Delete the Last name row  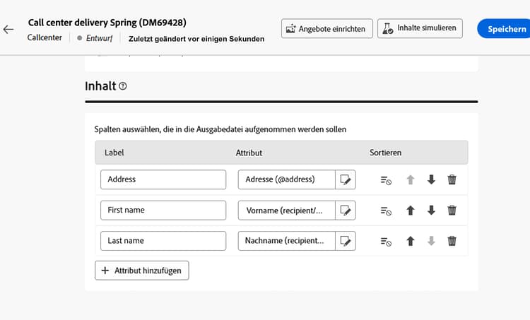click(x=452, y=241)
